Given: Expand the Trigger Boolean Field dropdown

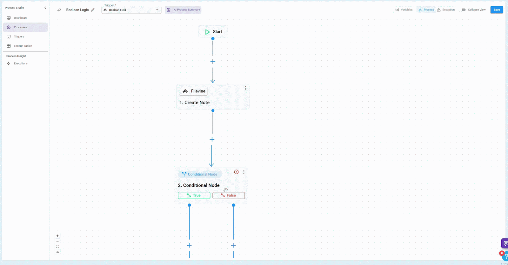Looking at the screenshot, I should pos(157,10).
